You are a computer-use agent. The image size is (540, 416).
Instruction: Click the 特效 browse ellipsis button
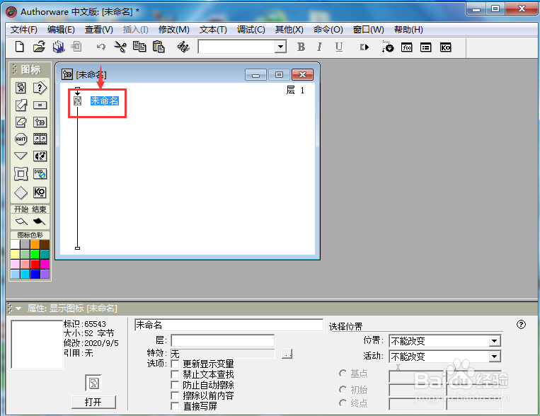pos(287,354)
